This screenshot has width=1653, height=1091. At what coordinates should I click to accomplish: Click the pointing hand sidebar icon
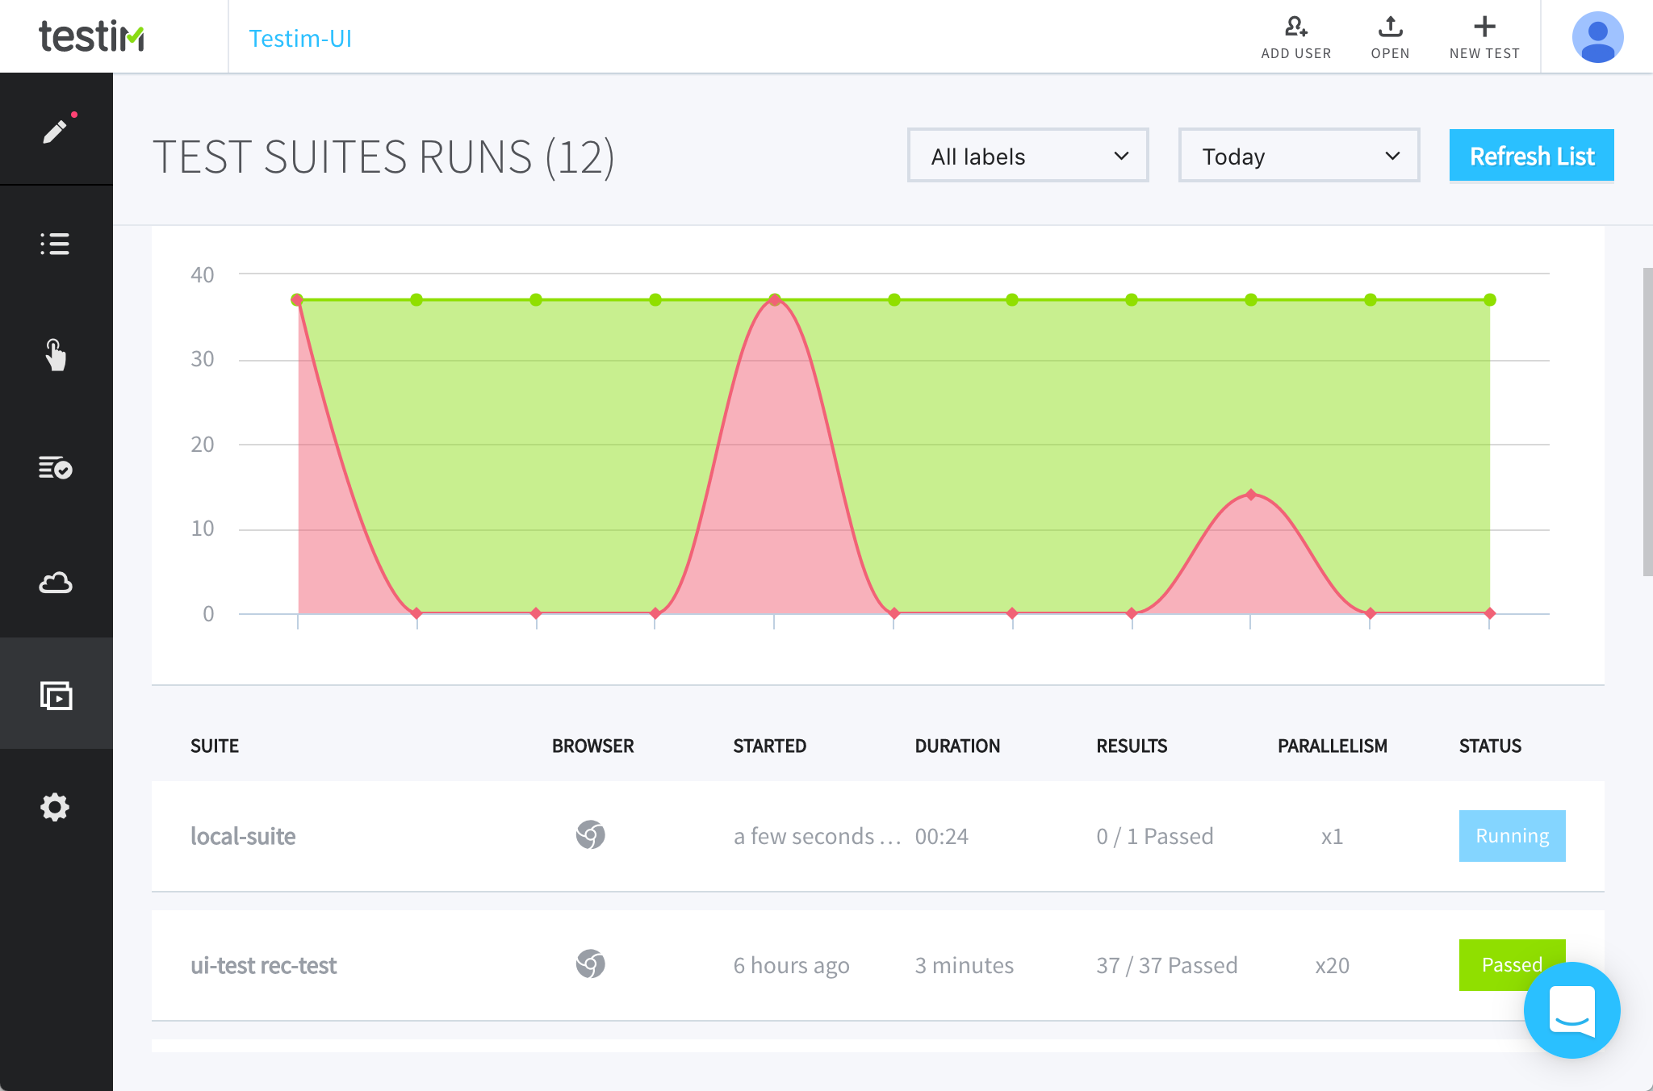pos(55,355)
